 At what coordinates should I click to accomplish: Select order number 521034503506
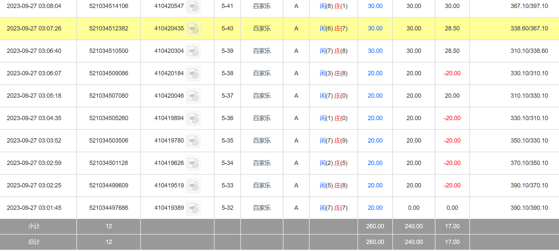pyautogui.click(x=108, y=141)
